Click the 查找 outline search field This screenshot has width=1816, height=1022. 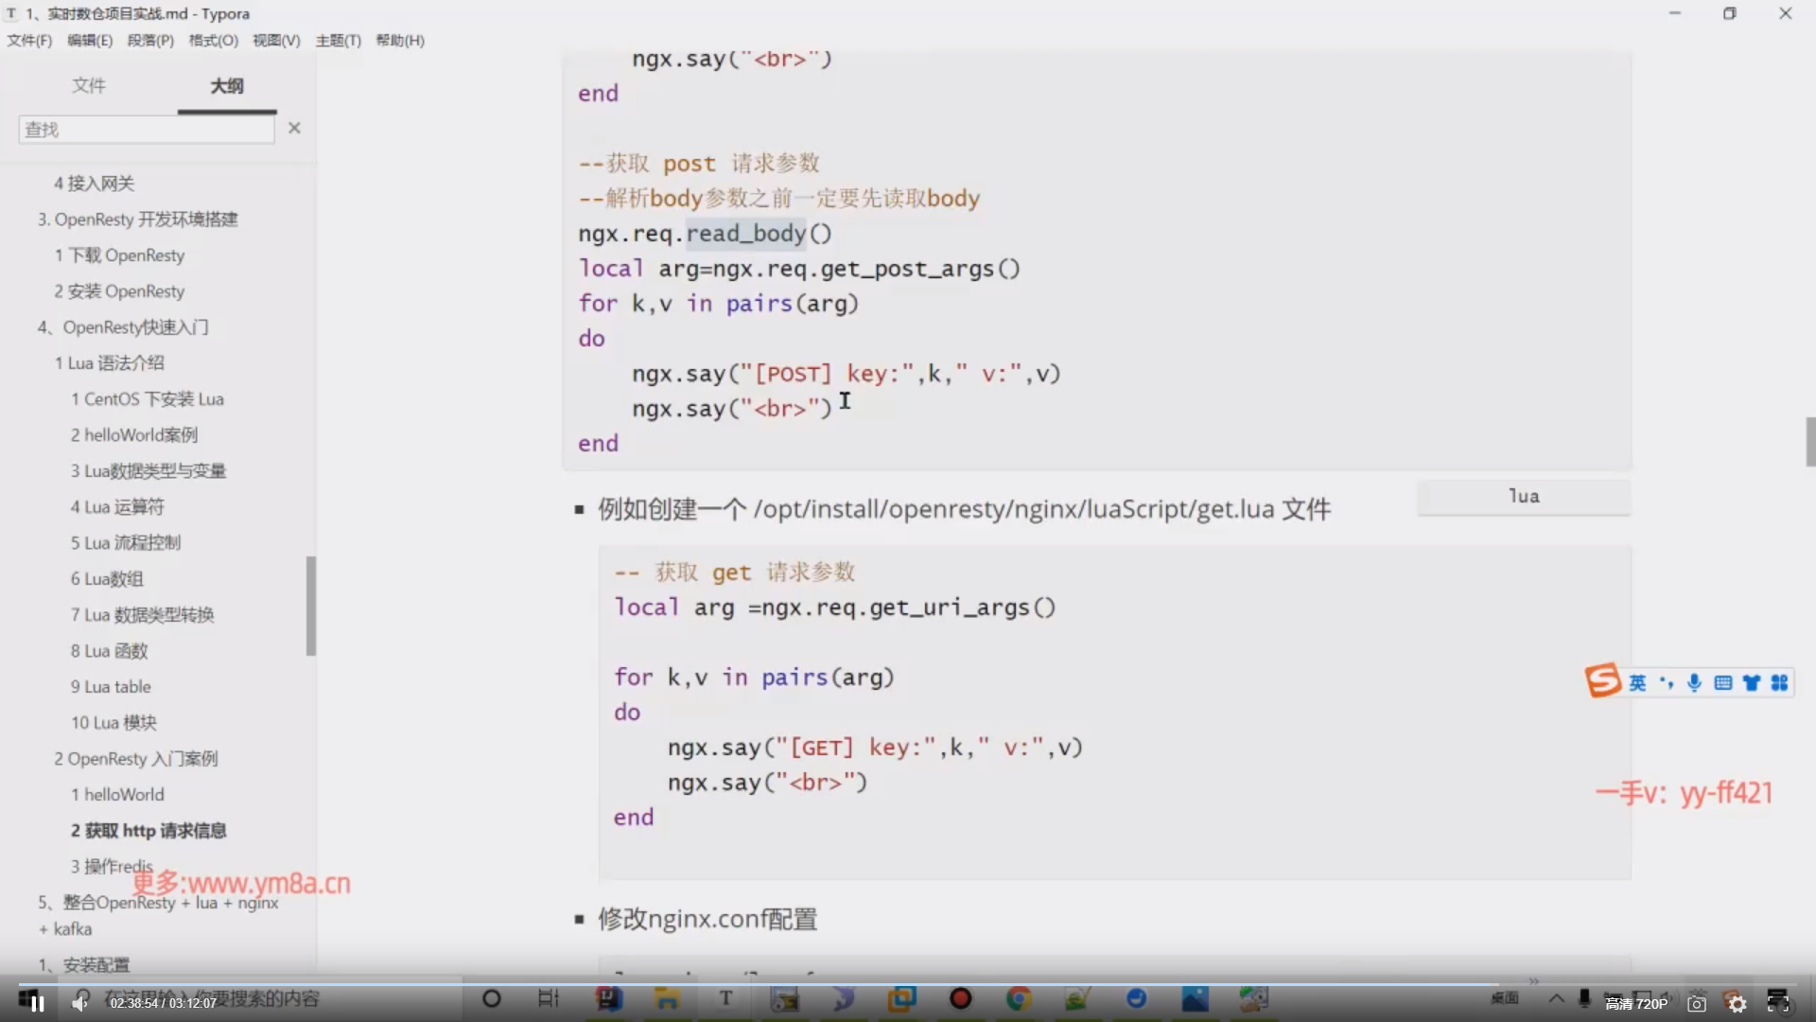pyautogui.click(x=147, y=130)
